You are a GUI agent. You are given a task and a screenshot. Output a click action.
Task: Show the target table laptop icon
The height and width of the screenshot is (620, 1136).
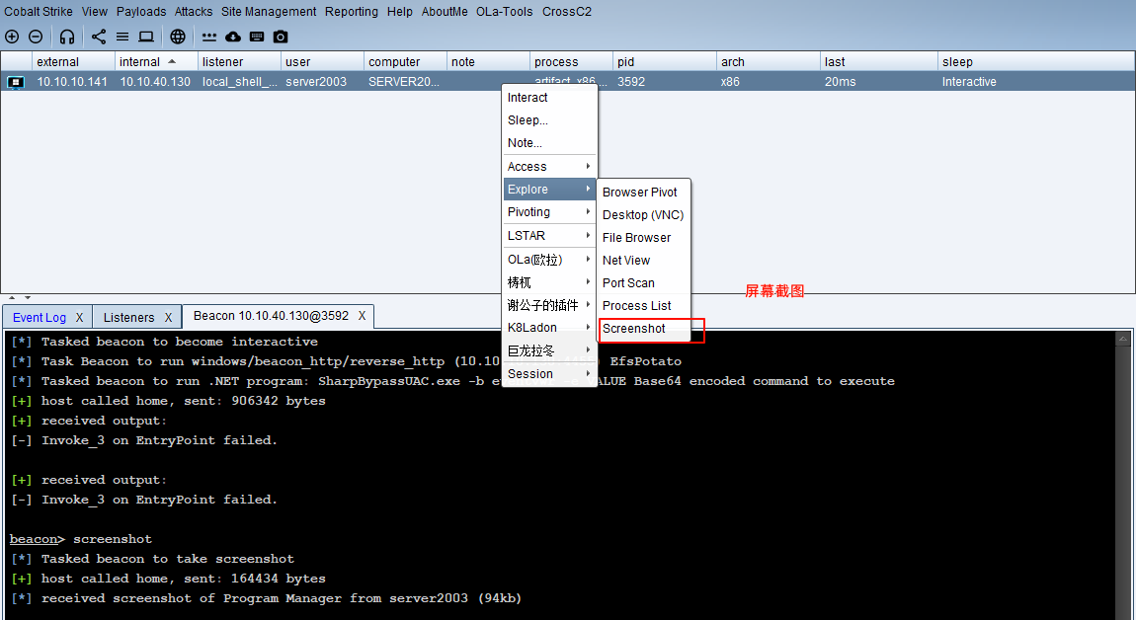tap(146, 37)
